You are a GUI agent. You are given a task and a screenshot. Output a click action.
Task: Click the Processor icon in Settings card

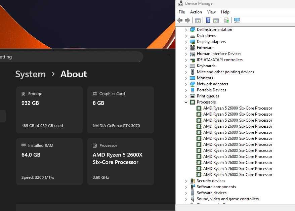tap(95, 145)
